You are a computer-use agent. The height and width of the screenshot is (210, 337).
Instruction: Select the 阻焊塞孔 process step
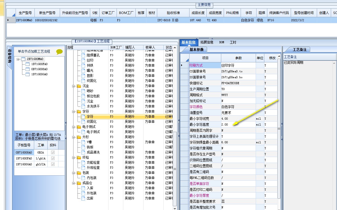coord(93,55)
